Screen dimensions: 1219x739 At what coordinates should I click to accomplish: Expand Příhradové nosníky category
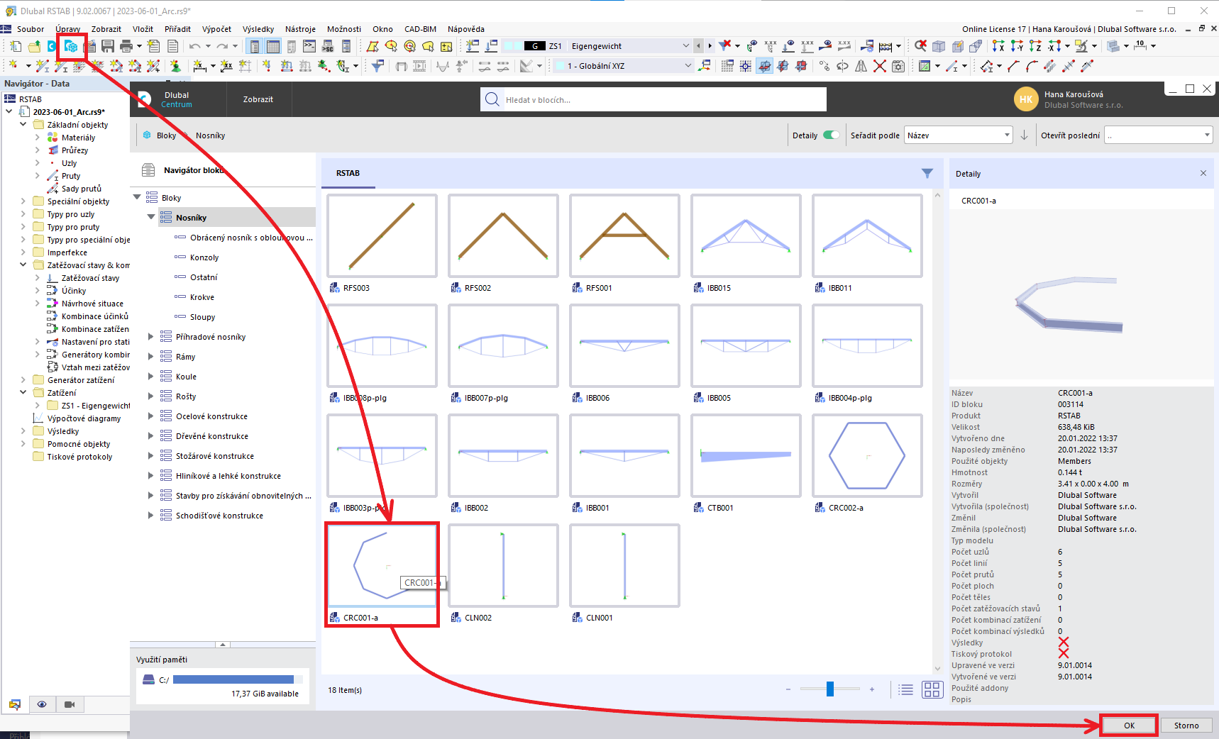[x=150, y=337]
